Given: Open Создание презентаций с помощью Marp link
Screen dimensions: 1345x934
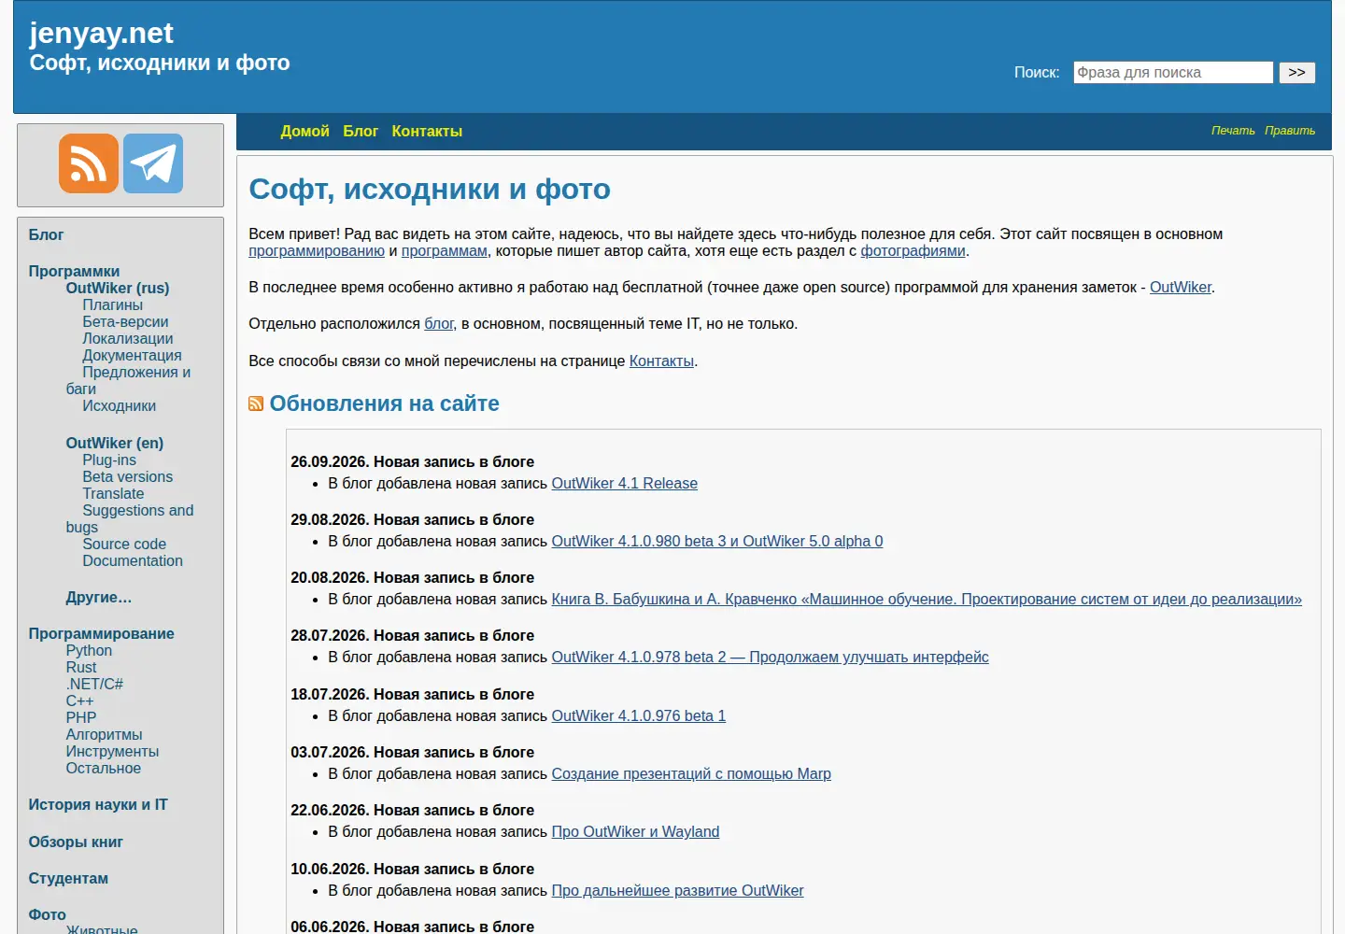Looking at the screenshot, I should tap(691, 773).
